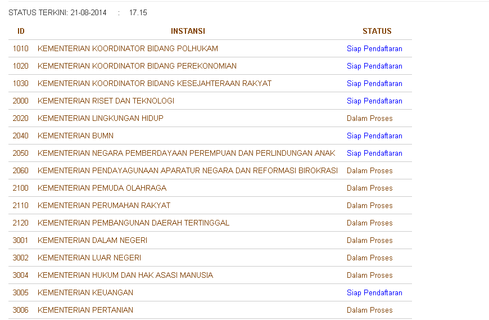The width and height of the screenshot is (489, 320).
Task: Click Dalam Proses status for Hukum dan HAM
Action: [369, 276]
